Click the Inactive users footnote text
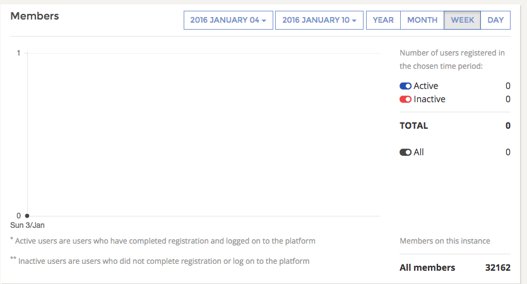527x284 pixels. [x=163, y=261]
